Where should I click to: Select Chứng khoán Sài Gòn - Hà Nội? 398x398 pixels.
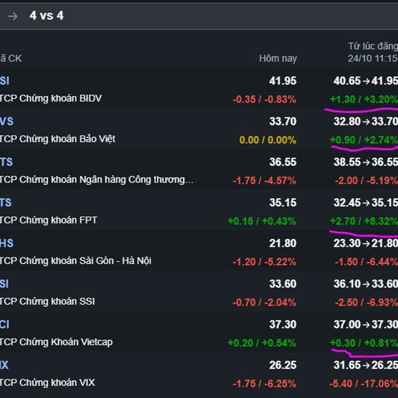click(76, 261)
